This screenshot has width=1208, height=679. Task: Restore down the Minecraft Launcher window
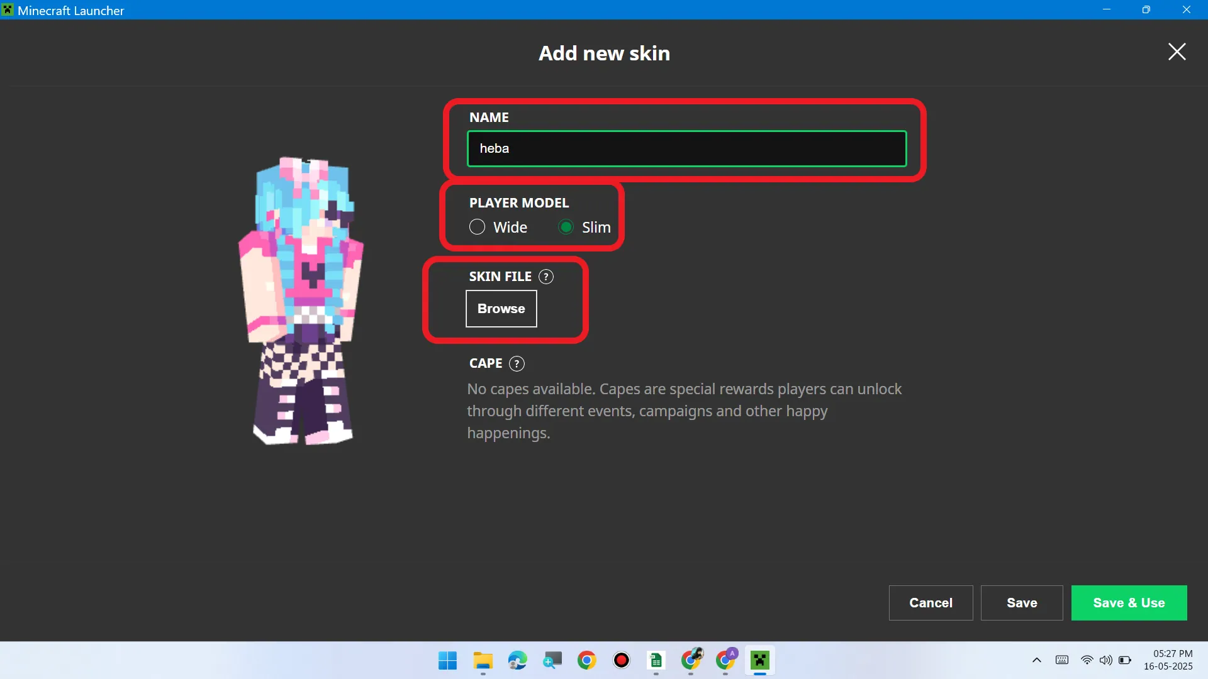tap(1146, 9)
